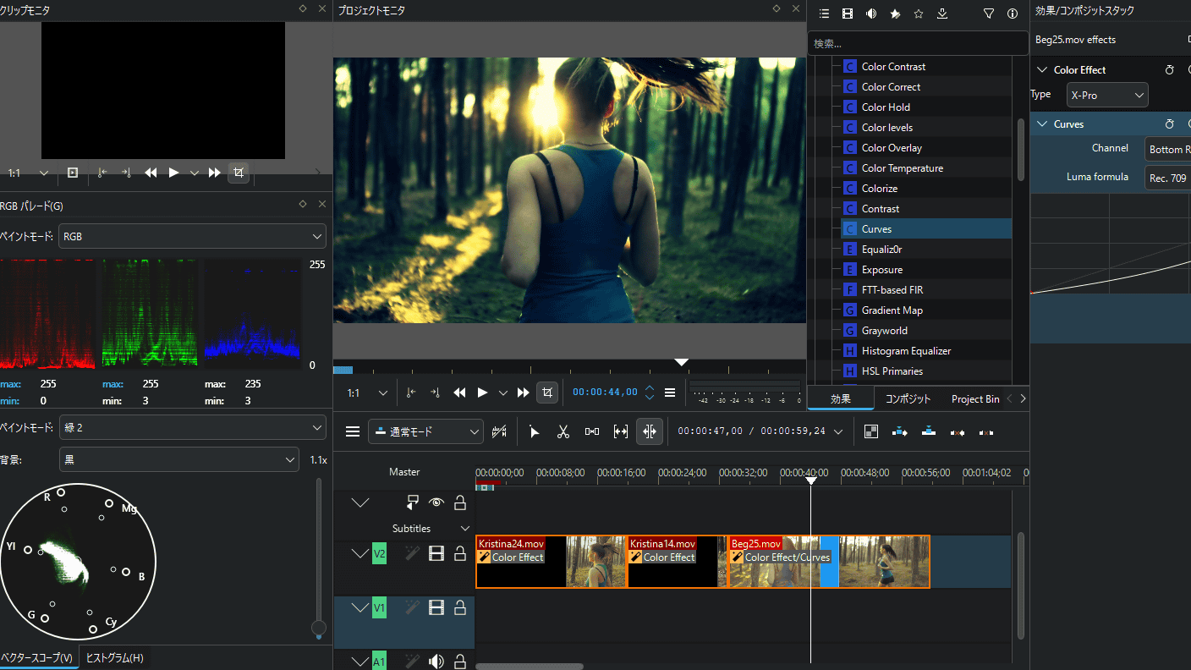The width and height of the screenshot is (1191, 670).
Task: Collapse the Curves effect section
Action: coord(1042,124)
